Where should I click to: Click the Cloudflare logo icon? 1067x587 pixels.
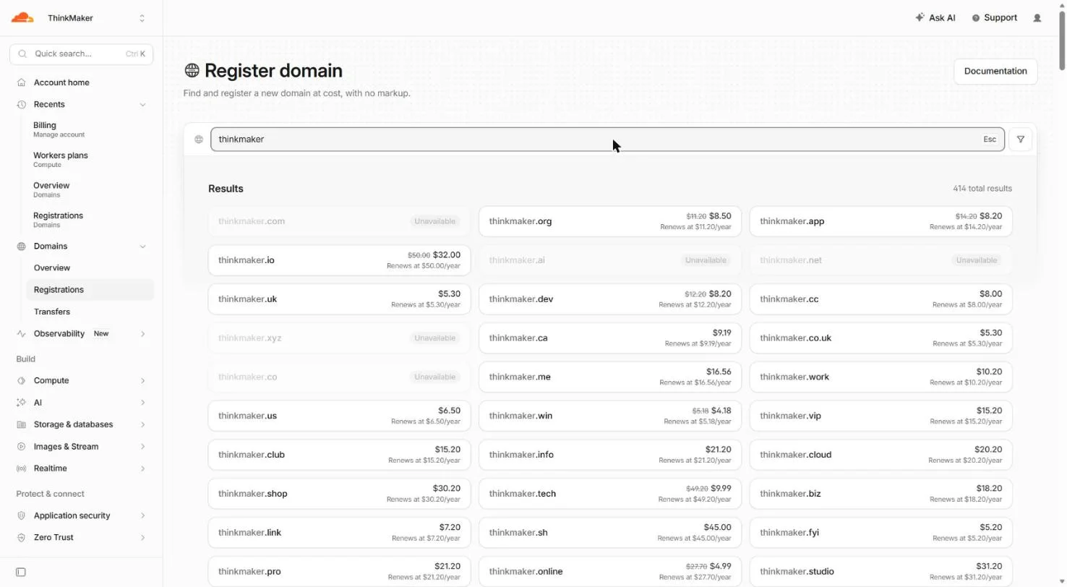coord(22,18)
